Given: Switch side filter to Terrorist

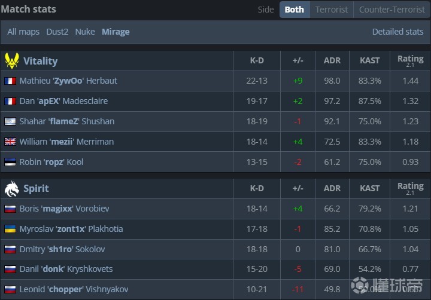Looking at the screenshot, I should pyautogui.click(x=332, y=10).
